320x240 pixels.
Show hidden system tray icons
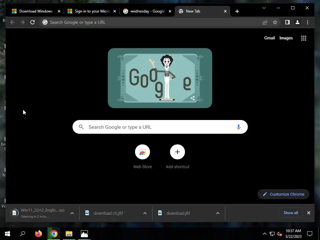click(x=264, y=234)
